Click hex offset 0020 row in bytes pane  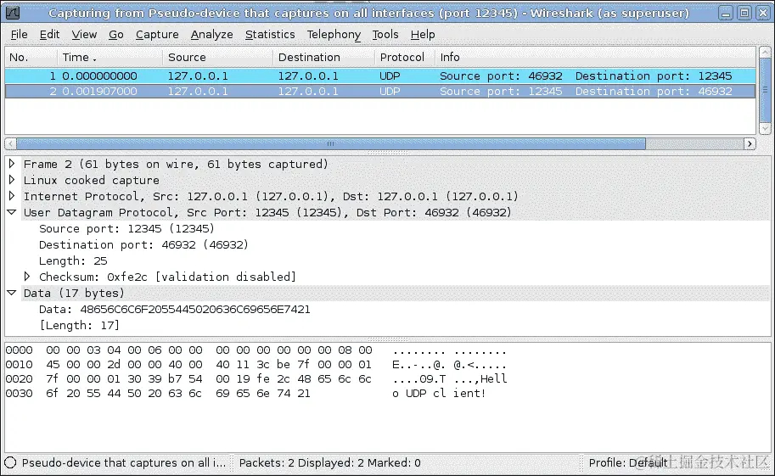256,378
